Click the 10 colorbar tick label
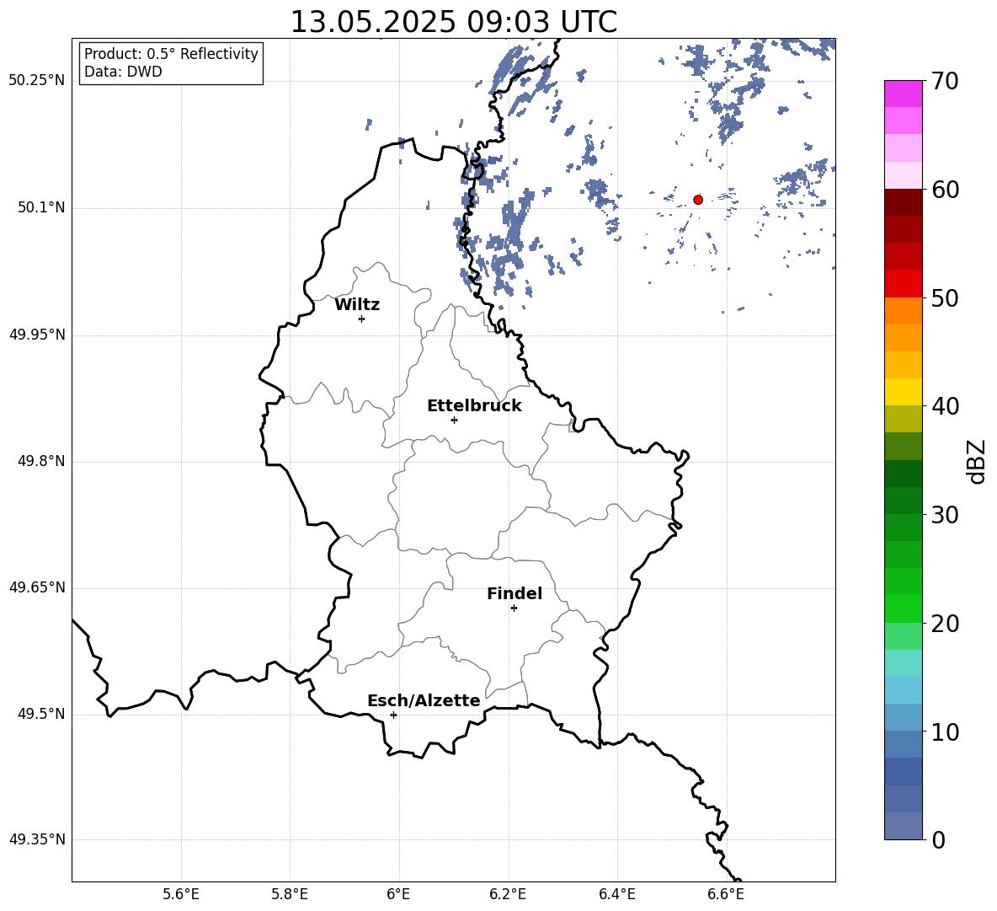997x911 pixels. 944,731
